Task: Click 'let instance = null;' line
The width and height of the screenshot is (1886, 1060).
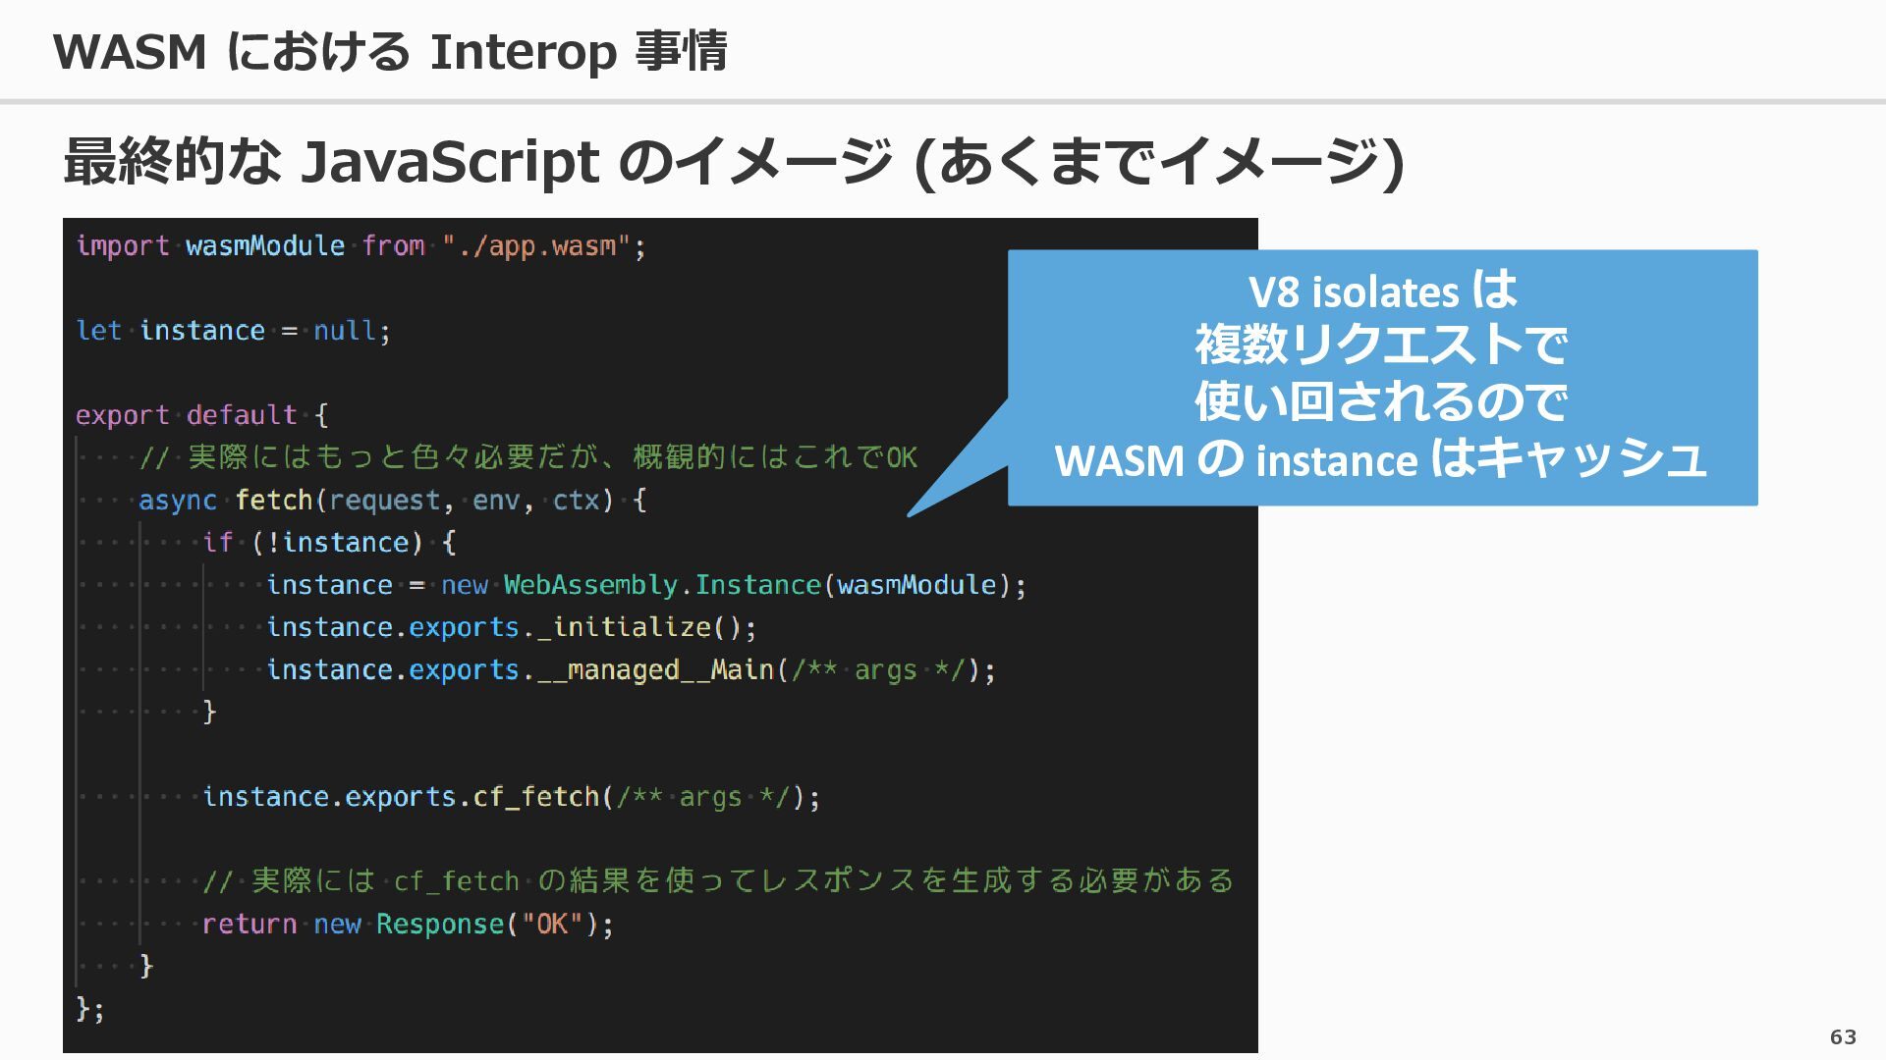Action: 234,331
